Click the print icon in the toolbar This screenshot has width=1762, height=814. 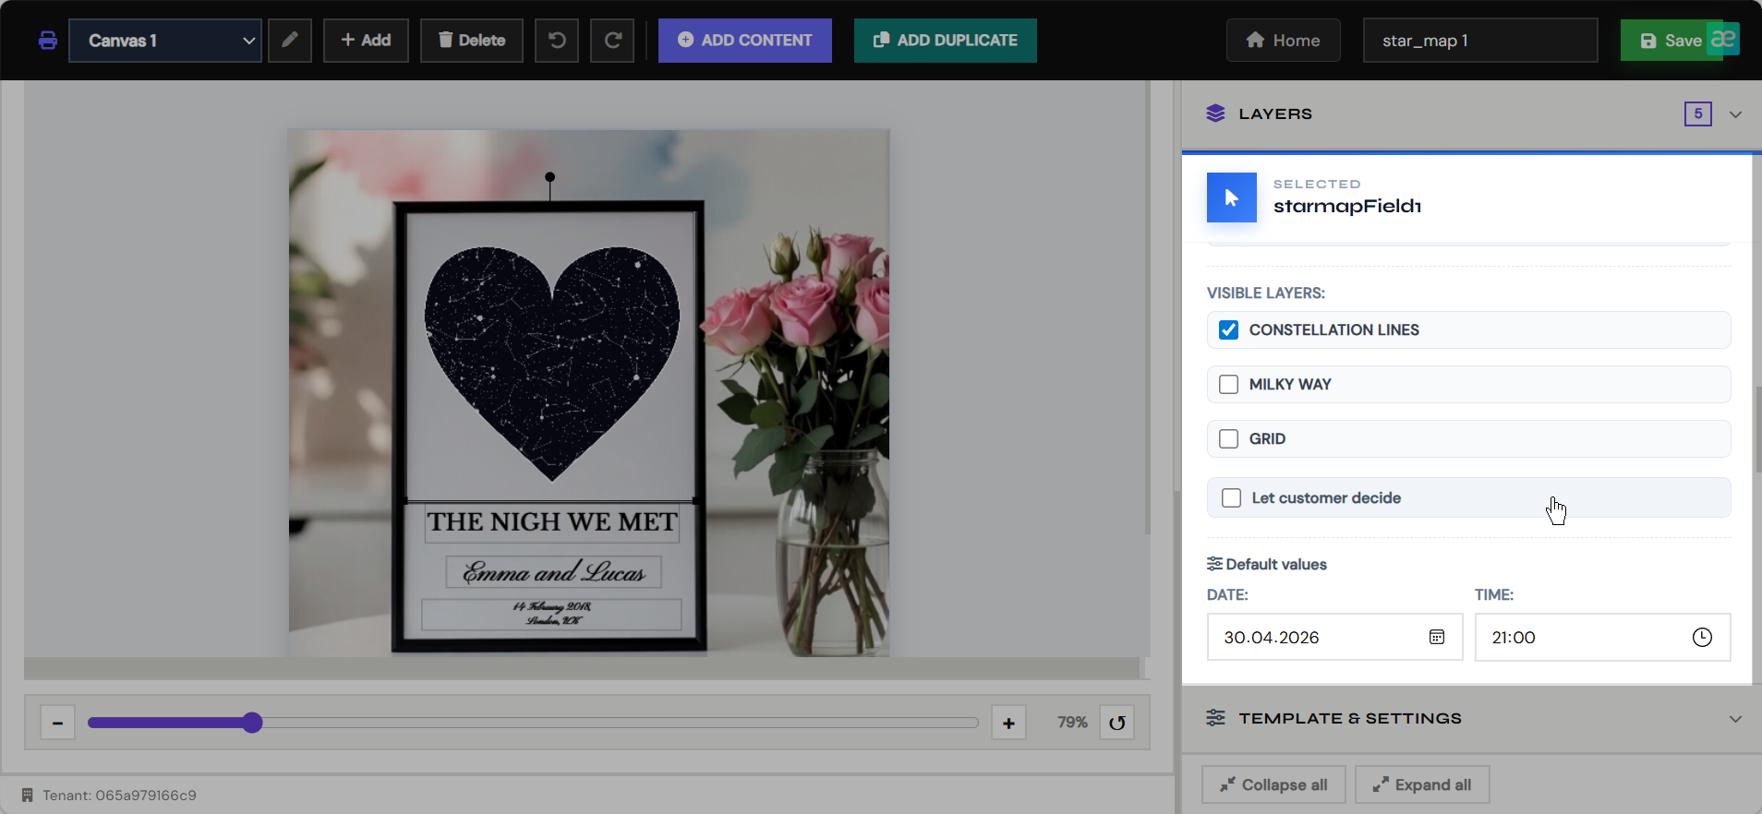48,41
